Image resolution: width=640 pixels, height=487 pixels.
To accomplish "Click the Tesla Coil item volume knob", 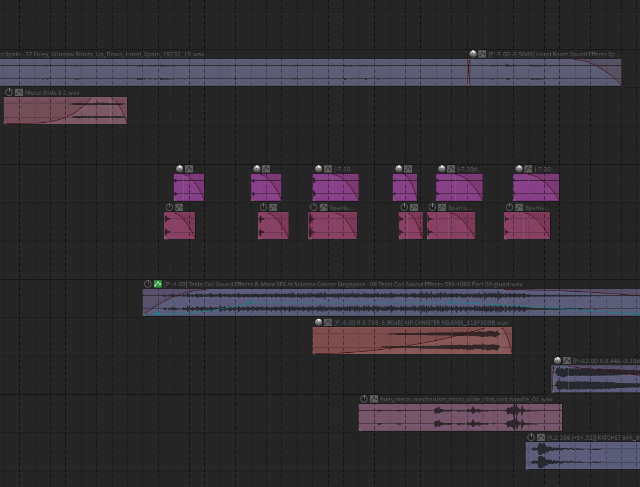I will (x=148, y=283).
